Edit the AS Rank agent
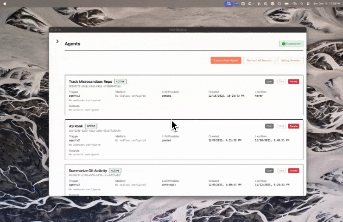Screen dimensions: 343x222 click(x=281, y=126)
